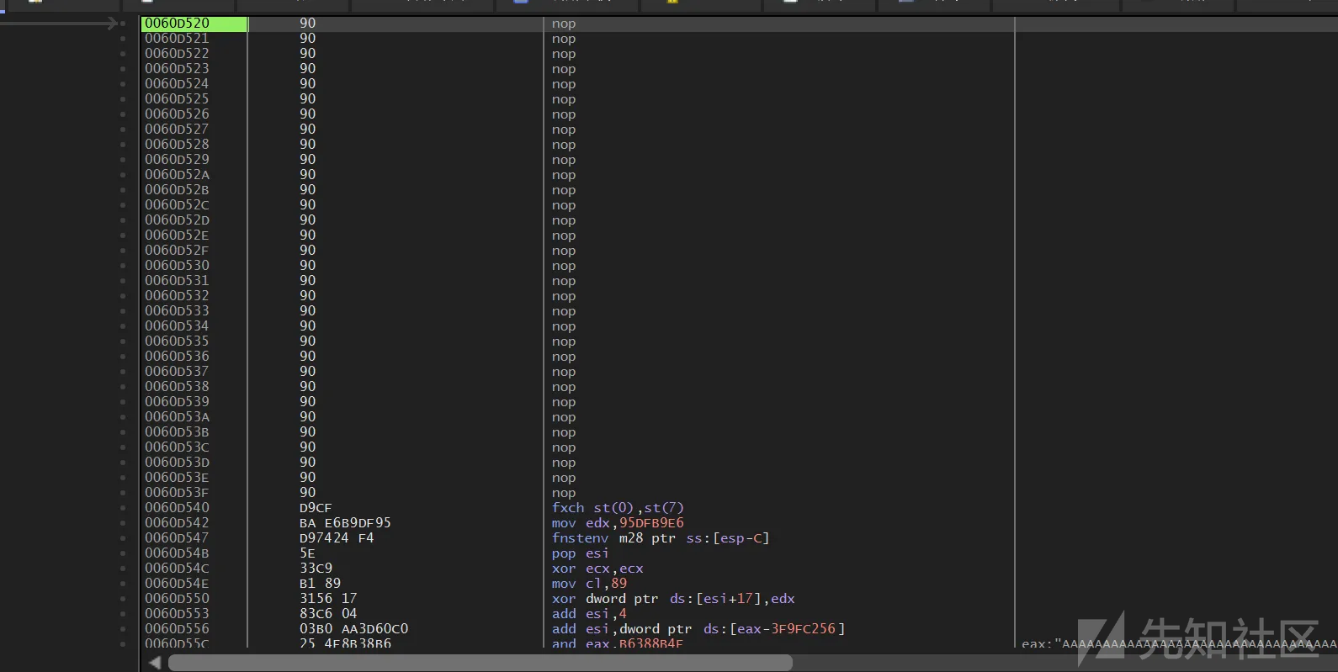Select address 0060D539
This screenshot has height=672, width=1338.
tap(177, 402)
